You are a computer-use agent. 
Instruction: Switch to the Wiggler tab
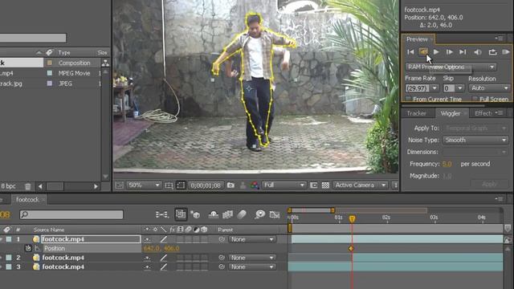[451, 113]
